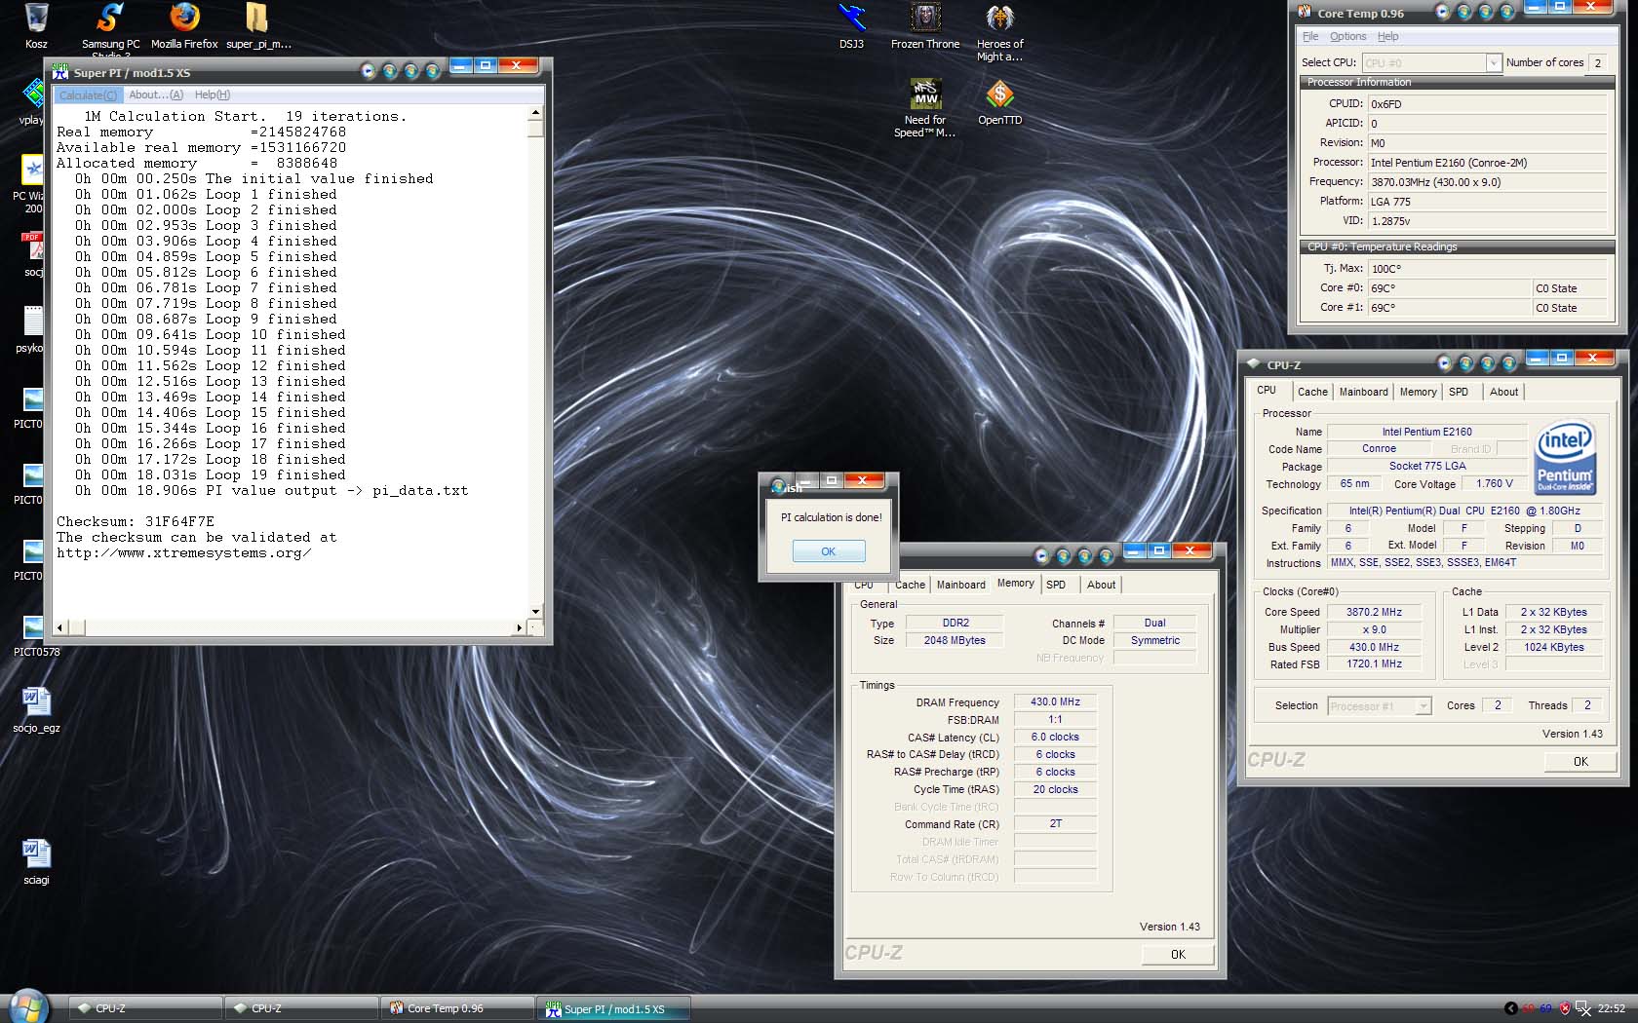Screen dimensions: 1638x1023
Task: Click Core Voltage value 1.760 V
Action: (1494, 483)
